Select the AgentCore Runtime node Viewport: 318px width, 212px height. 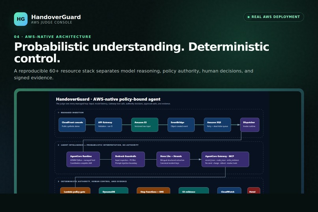83,159
